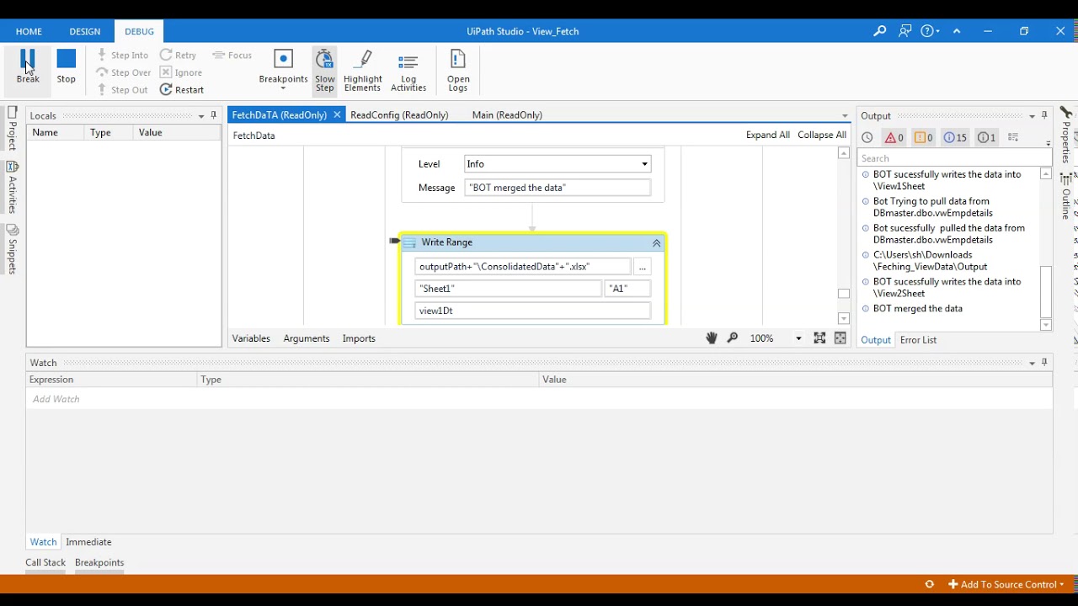
Task: Switch to the Immediate tab
Action: [88, 542]
